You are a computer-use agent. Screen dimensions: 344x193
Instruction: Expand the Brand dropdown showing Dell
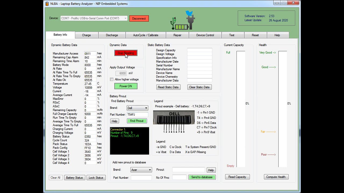(137, 108)
